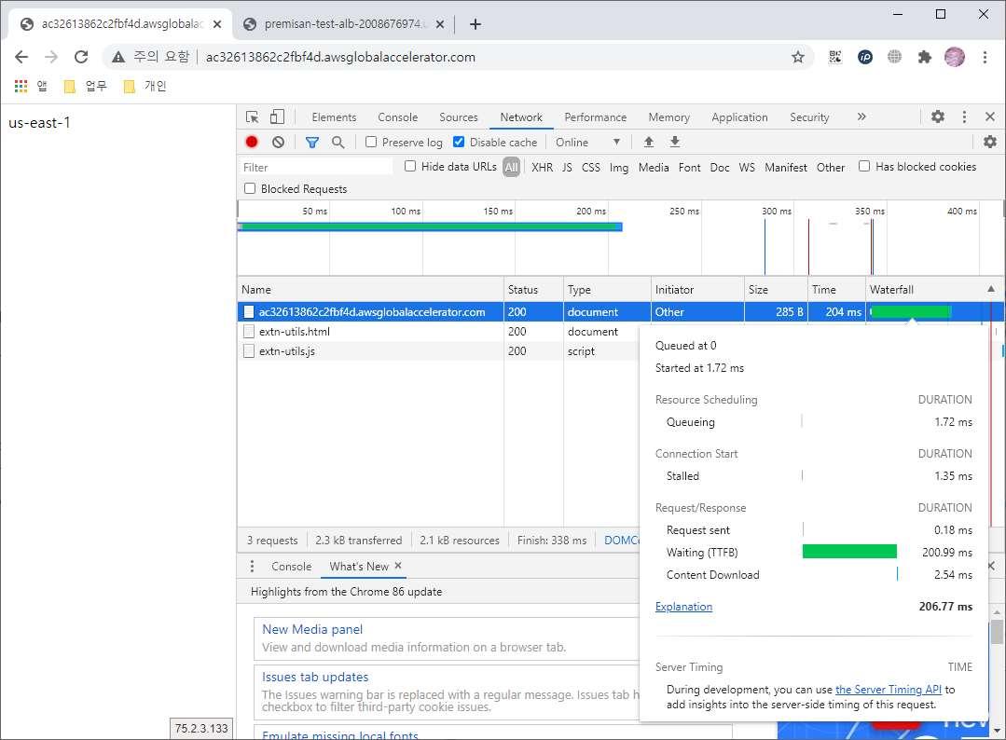Click the What's New panel scrollbar

point(997,632)
